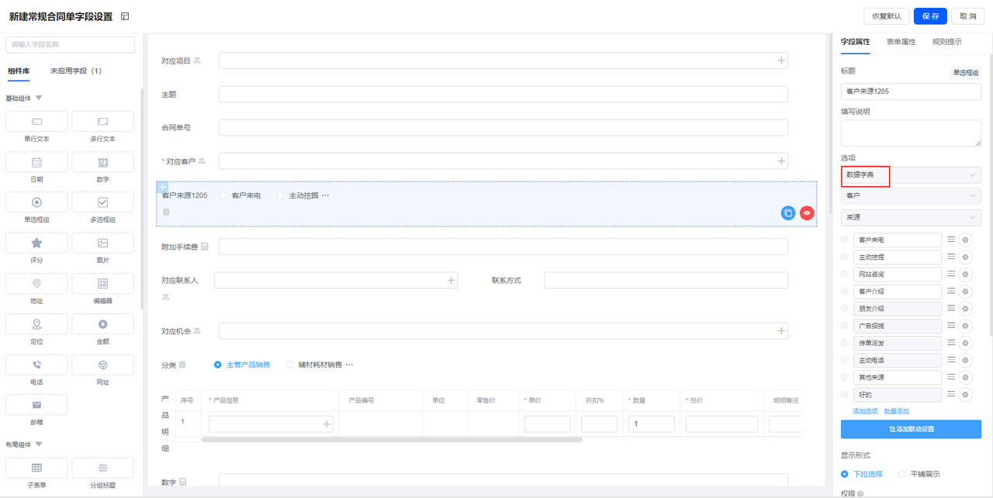
Task: Click reorder handle for 主动挖掘 option
Action: 951,257
